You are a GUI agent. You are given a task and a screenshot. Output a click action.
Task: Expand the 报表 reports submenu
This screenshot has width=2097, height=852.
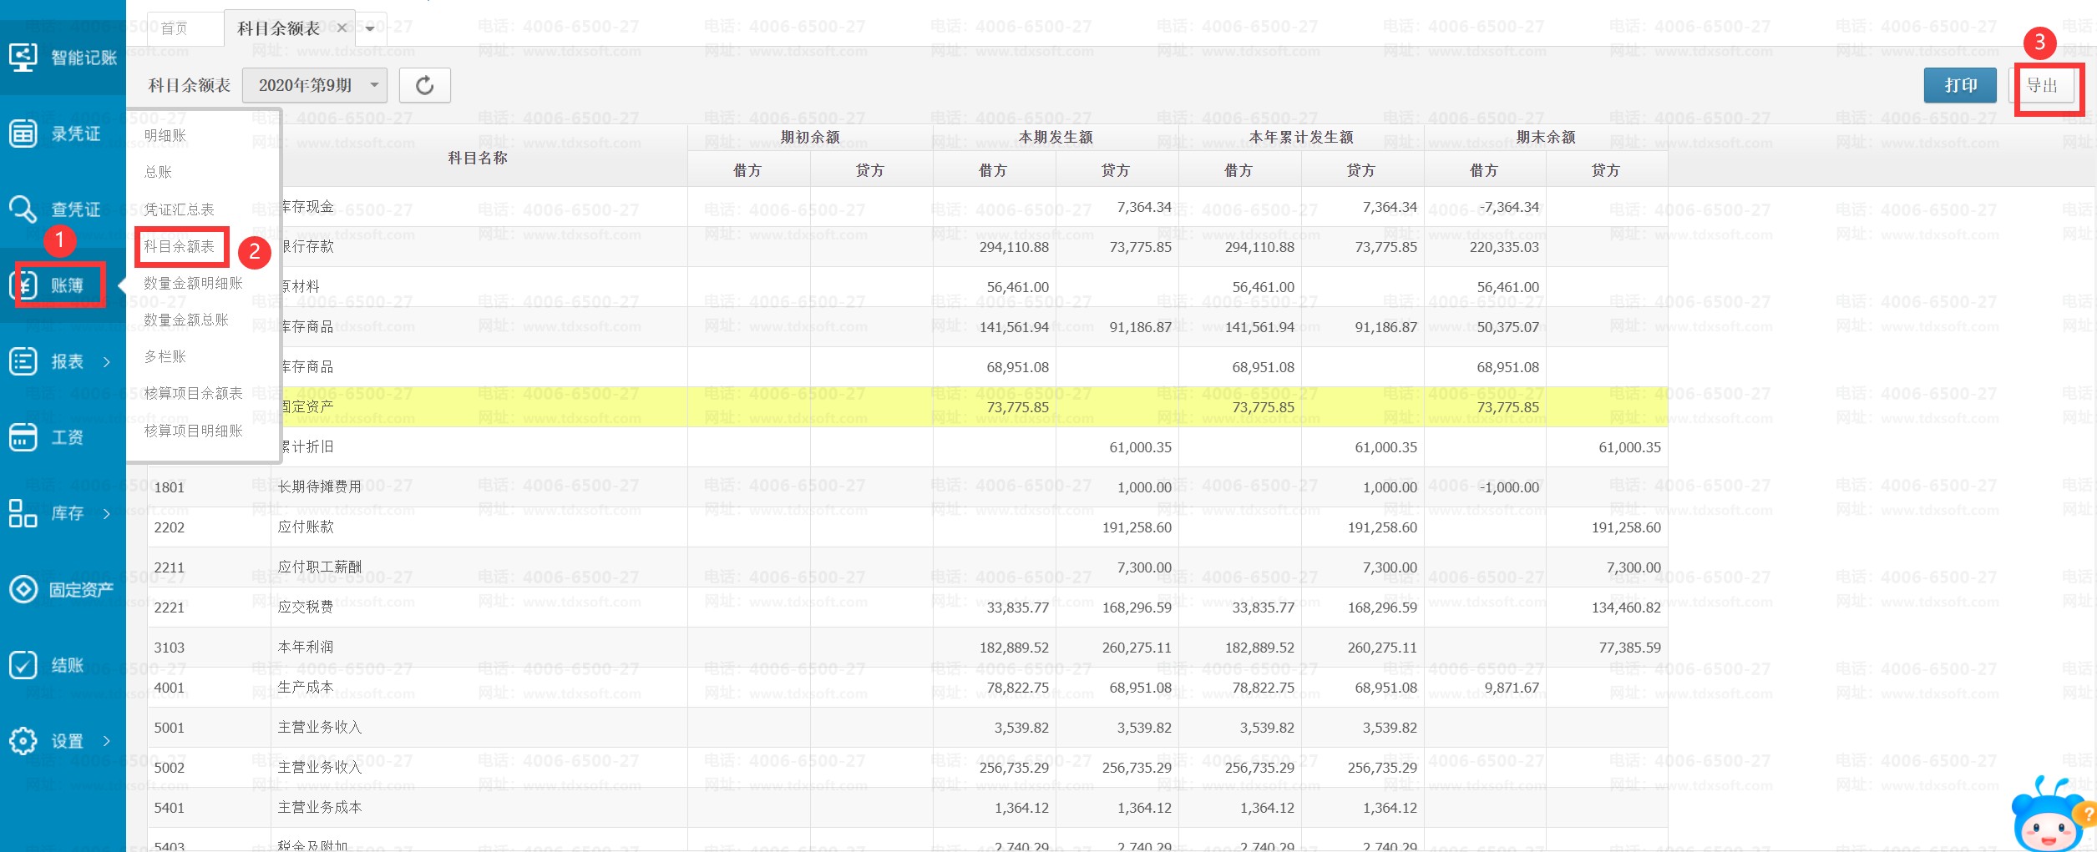coord(106,361)
